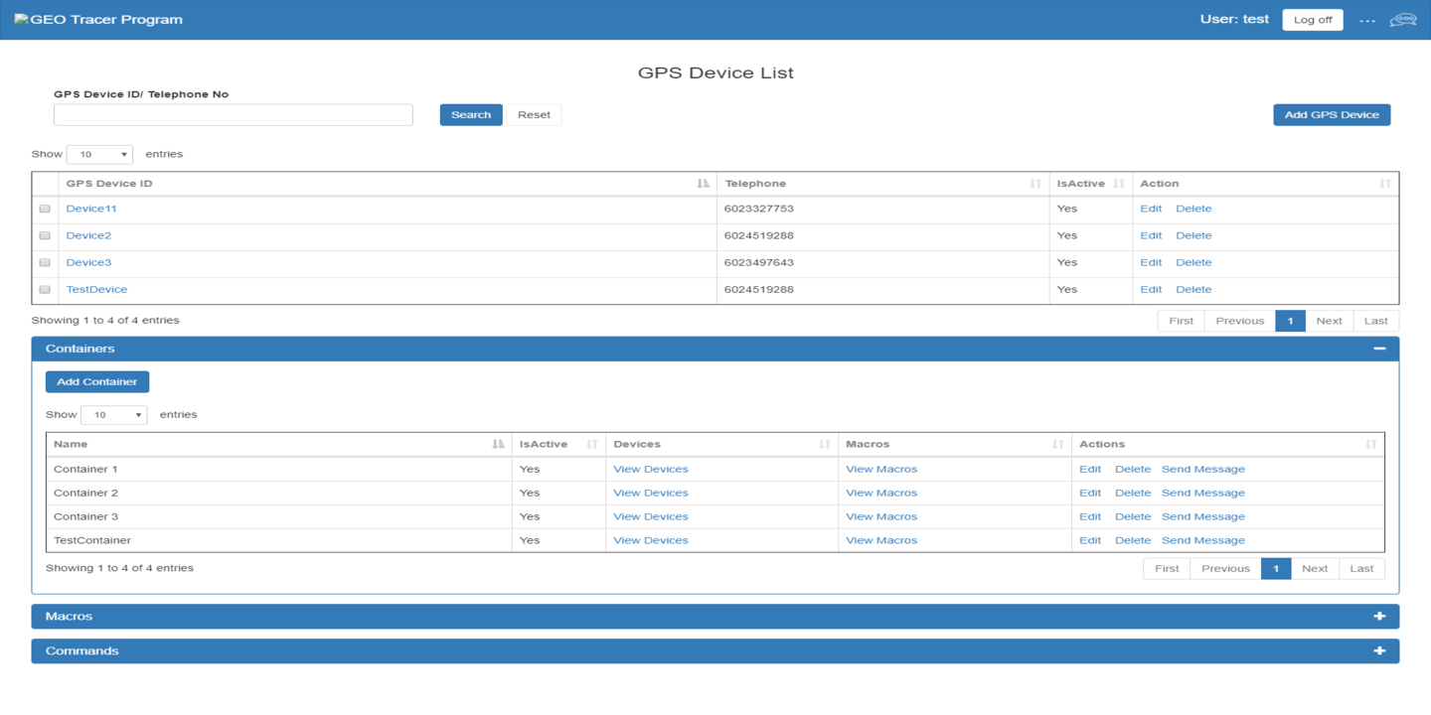Open the three-dots menu in header
The width and height of the screenshot is (1431, 715).
[x=1367, y=21]
